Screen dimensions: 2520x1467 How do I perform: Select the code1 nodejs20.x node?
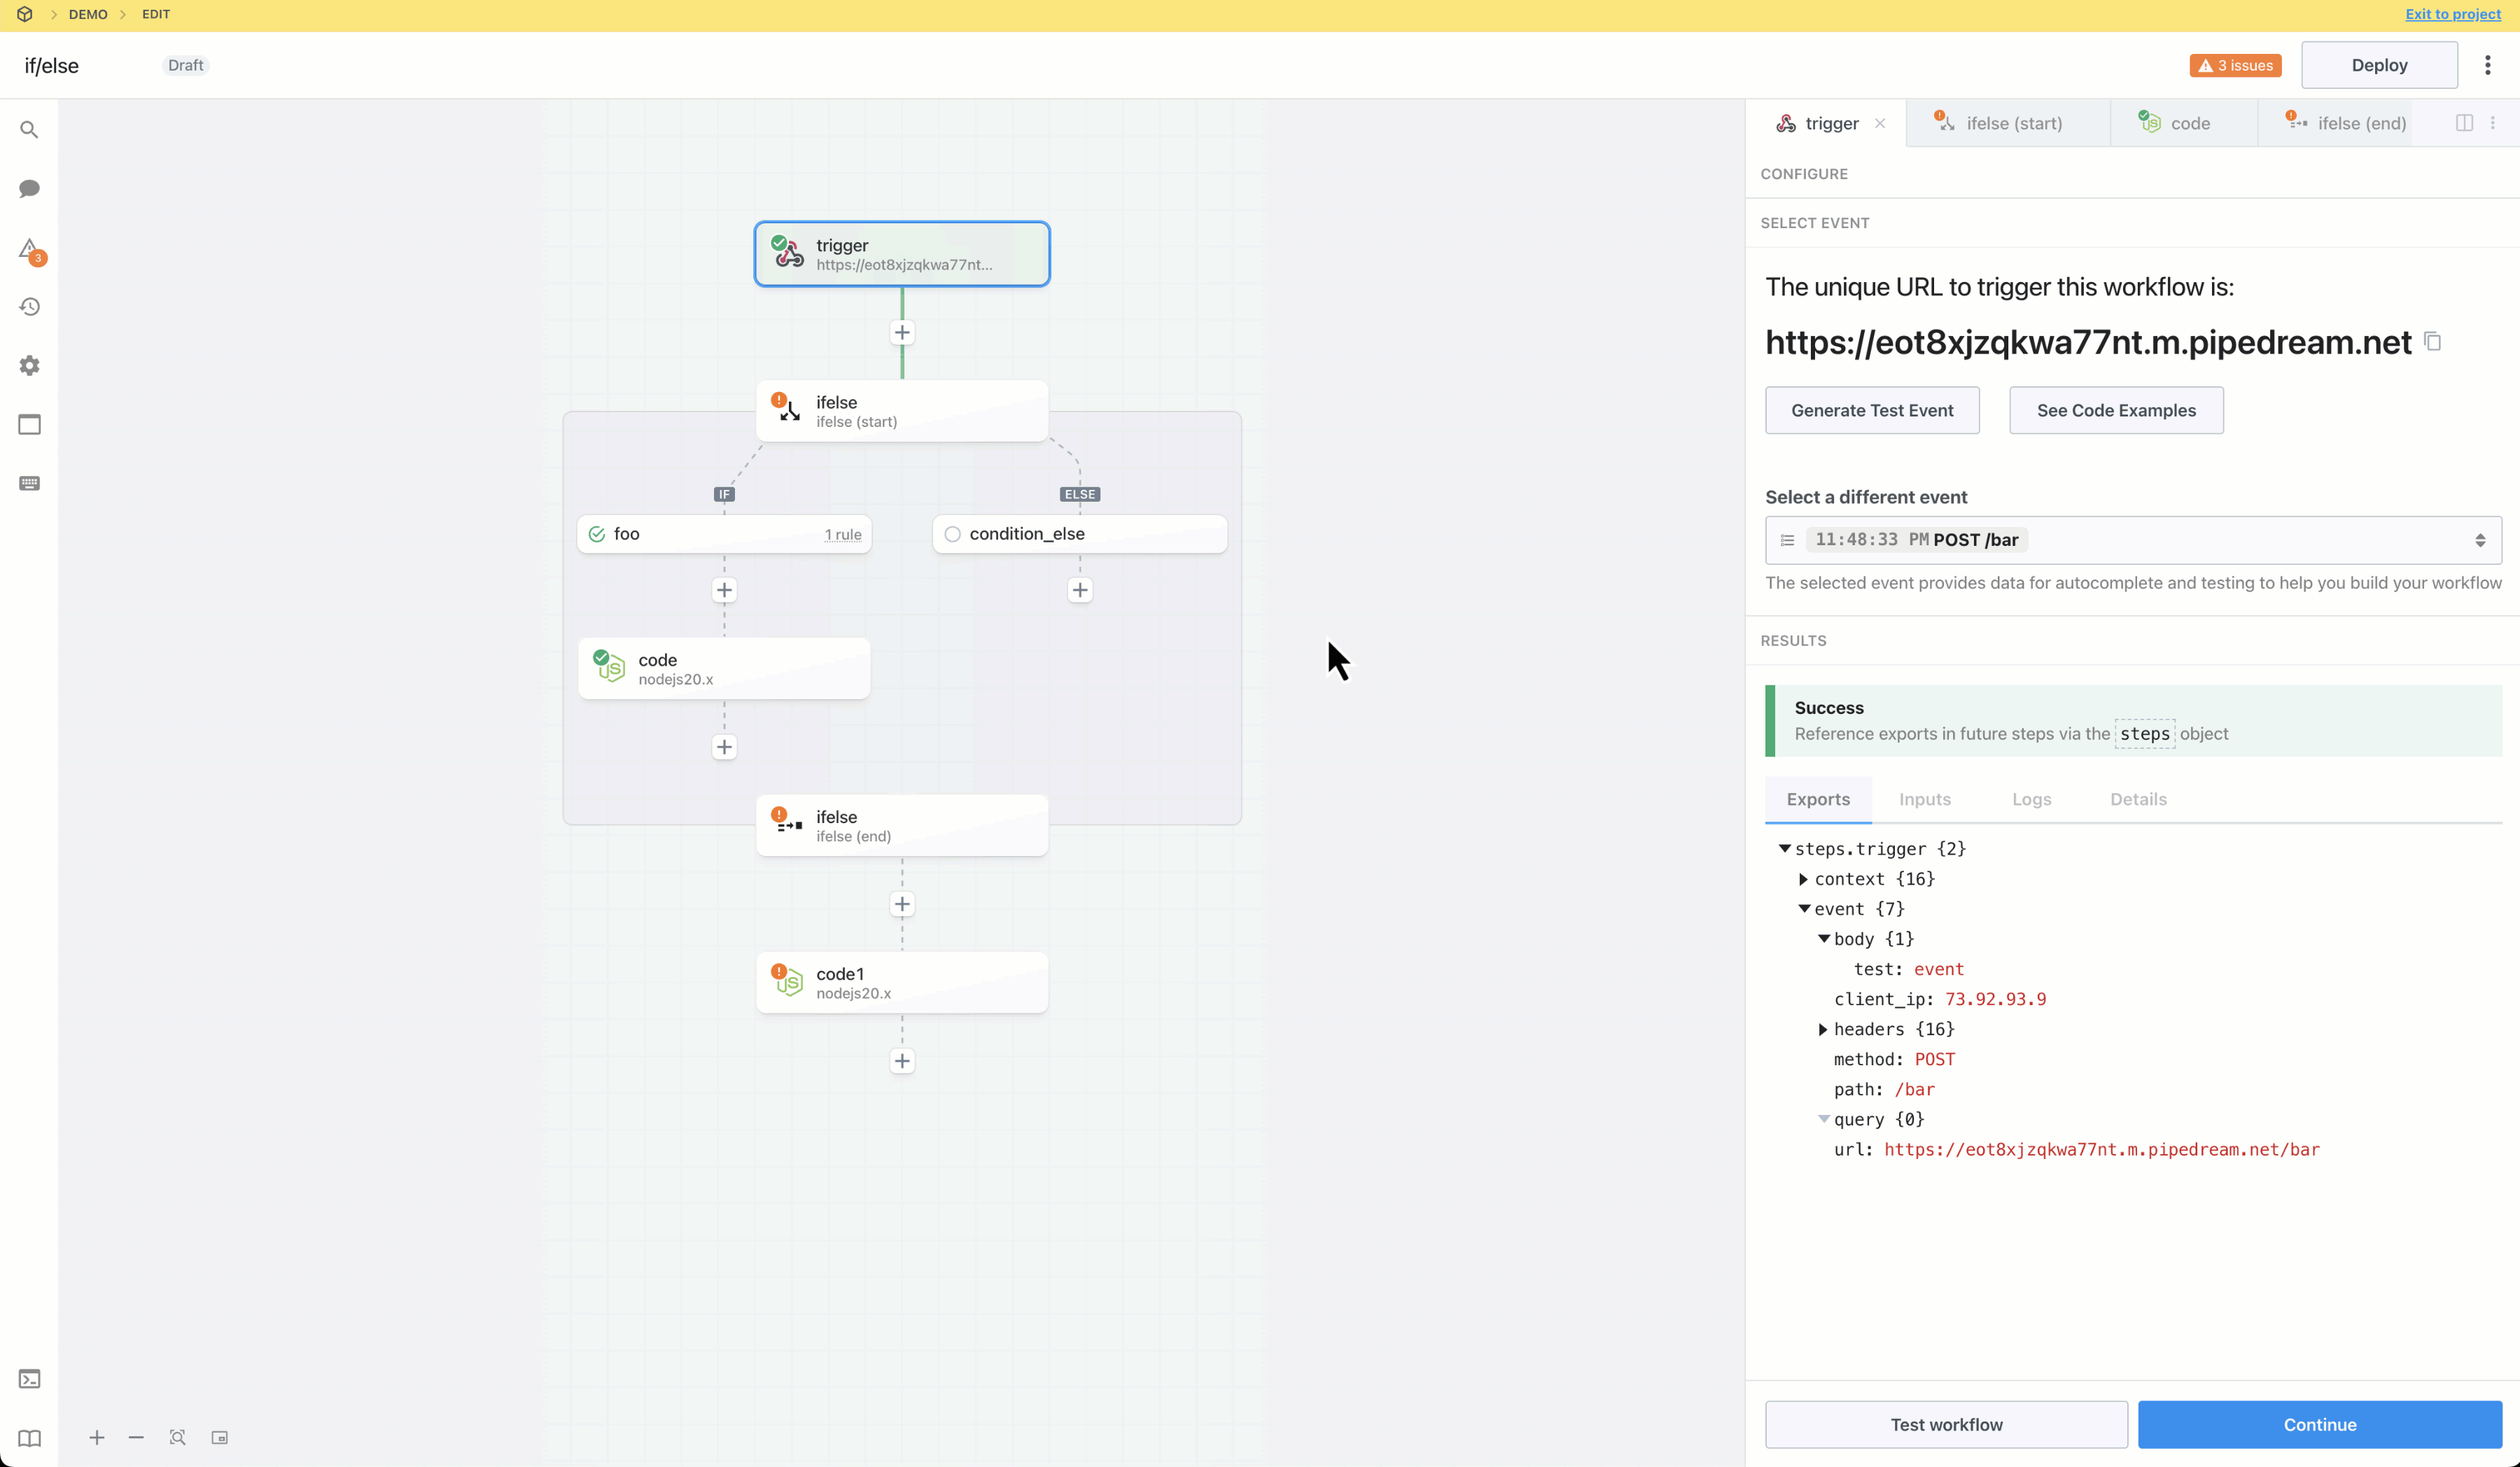tap(901, 982)
